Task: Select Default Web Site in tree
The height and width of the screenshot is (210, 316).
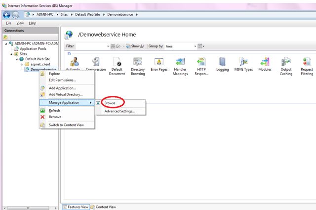Action: (38, 59)
